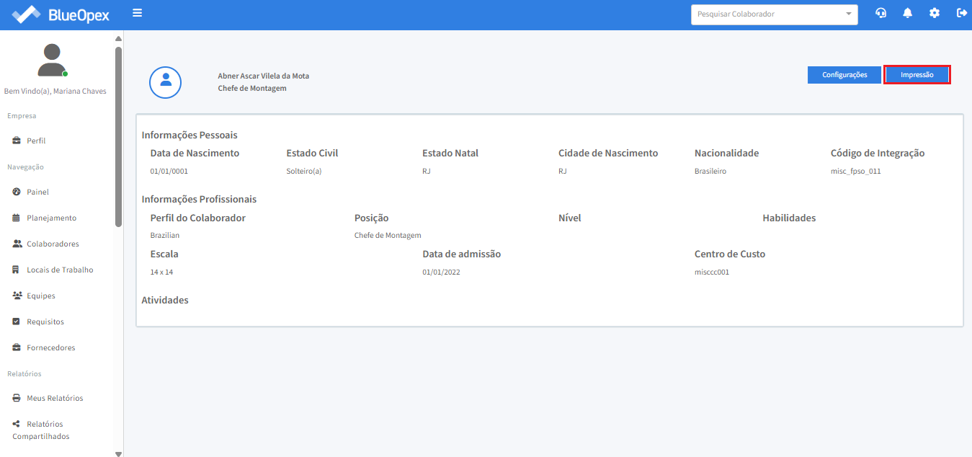Select Colaboradores in the sidebar

coord(53,244)
